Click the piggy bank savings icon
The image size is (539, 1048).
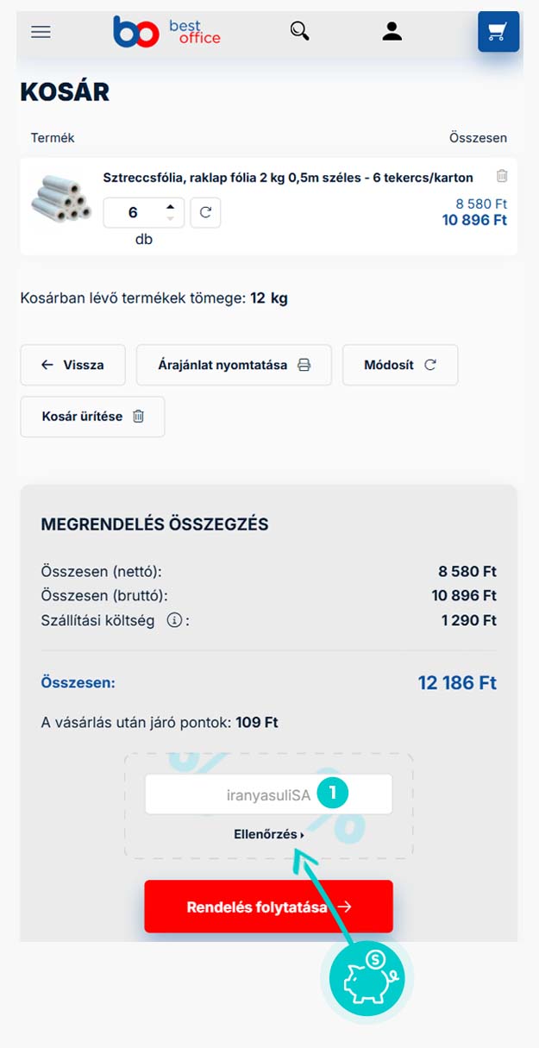coord(367,978)
